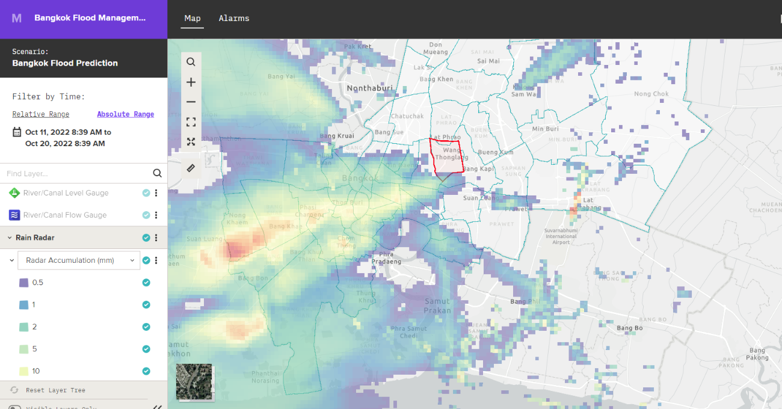Screen dimensions: 782x409
Task: Hide the Rain Radar layer group
Action: [146, 238]
